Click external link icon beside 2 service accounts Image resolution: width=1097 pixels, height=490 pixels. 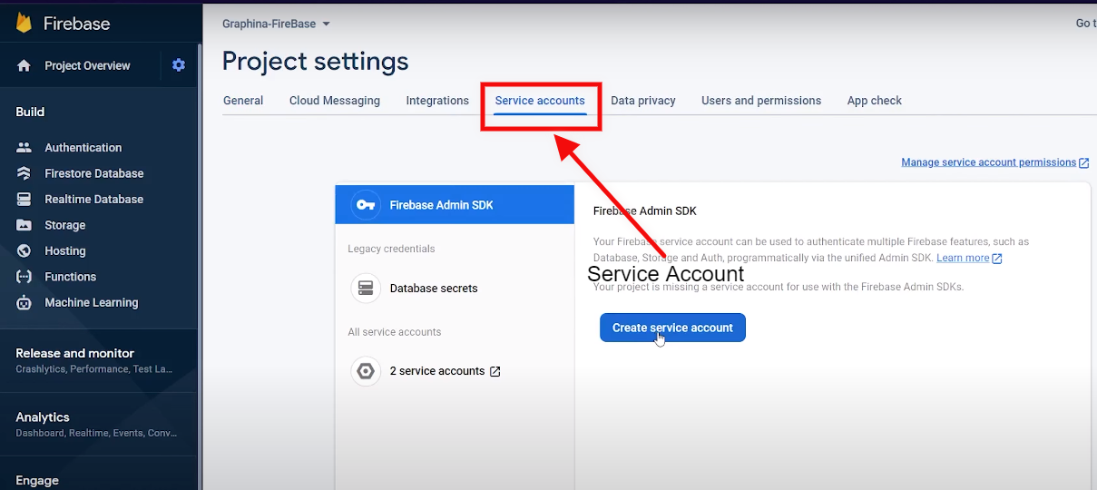pos(495,371)
